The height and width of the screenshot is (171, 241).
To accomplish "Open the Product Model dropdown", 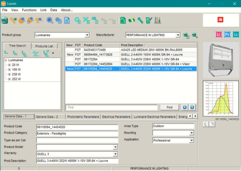I will click(x=115, y=147).
